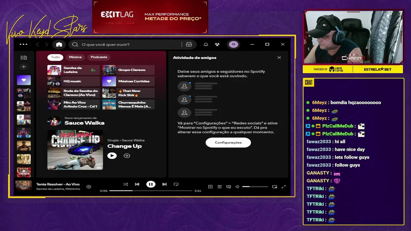Select the 'Tudo' filter chip
This screenshot has height=231, width=411.
tap(55, 57)
